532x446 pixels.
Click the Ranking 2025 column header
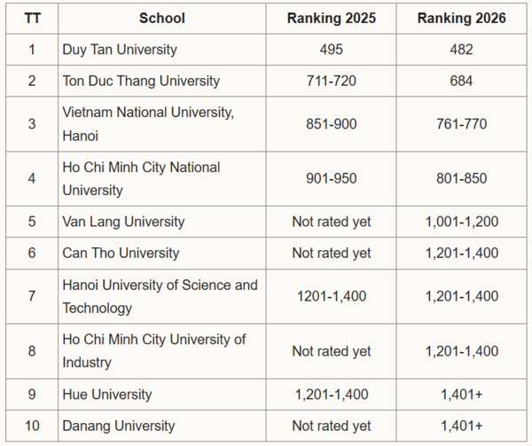pyautogui.click(x=331, y=19)
